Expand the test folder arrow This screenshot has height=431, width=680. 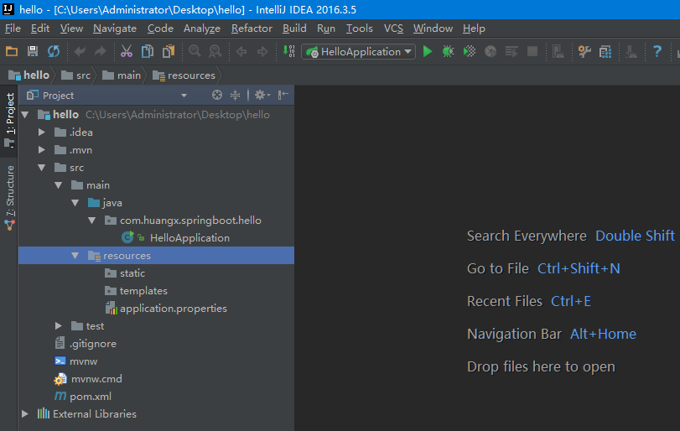tap(59, 326)
